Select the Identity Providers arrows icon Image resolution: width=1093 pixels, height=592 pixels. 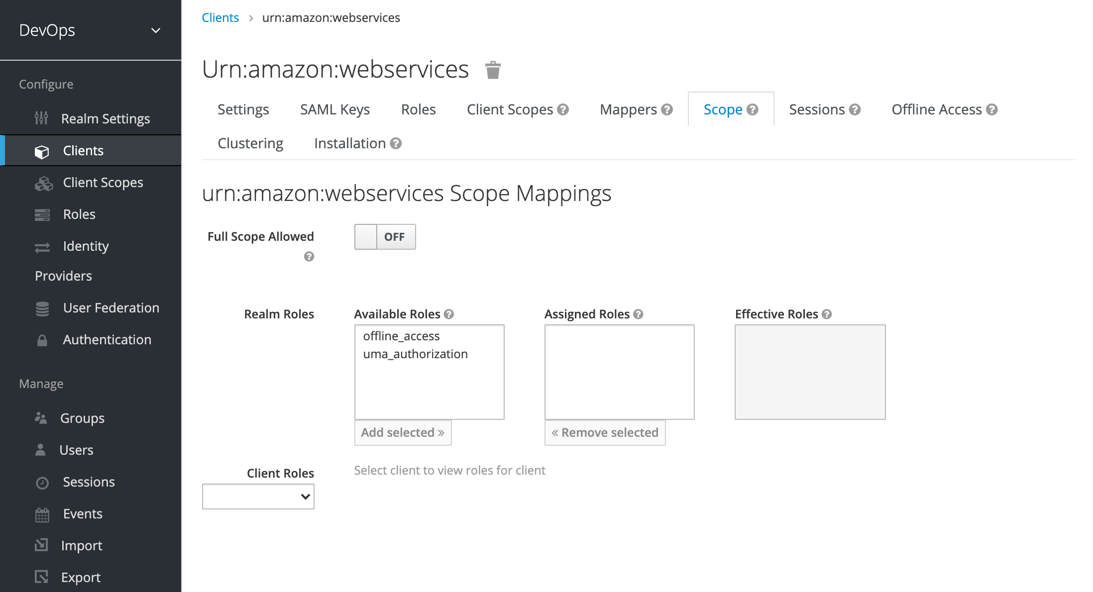[42, 247]
